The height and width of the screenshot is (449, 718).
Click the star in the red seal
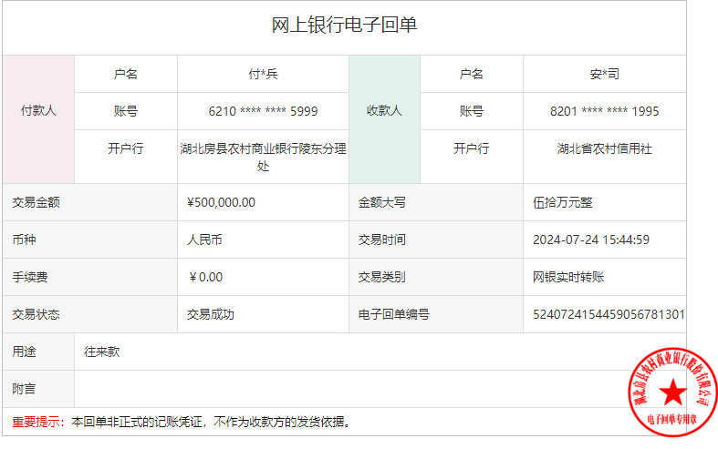[672, 393]
